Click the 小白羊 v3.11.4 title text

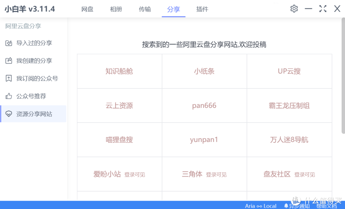point(30,9)
